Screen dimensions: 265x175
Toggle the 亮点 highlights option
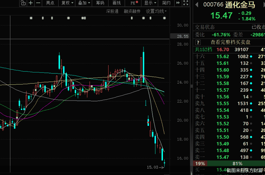point(50,3)
